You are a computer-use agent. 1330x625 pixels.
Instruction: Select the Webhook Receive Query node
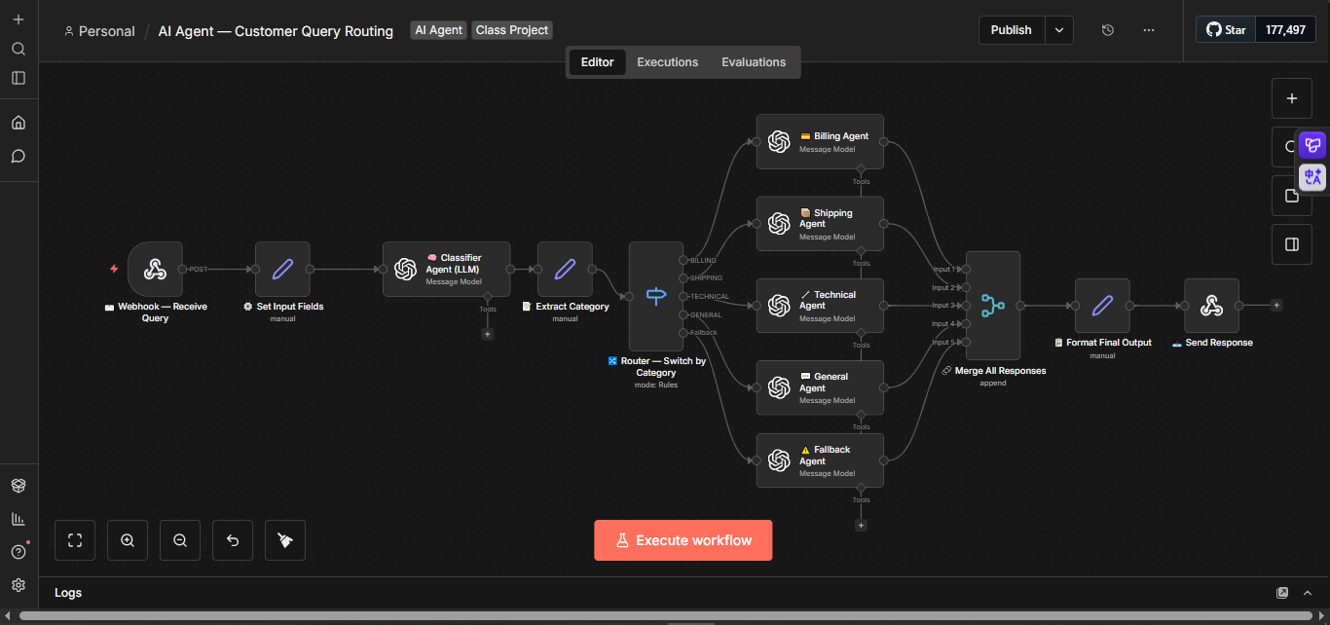[155, 270]
